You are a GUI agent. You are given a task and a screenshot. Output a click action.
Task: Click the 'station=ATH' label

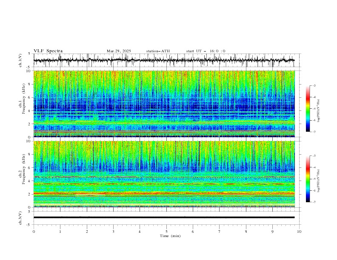tap(158, 51)
